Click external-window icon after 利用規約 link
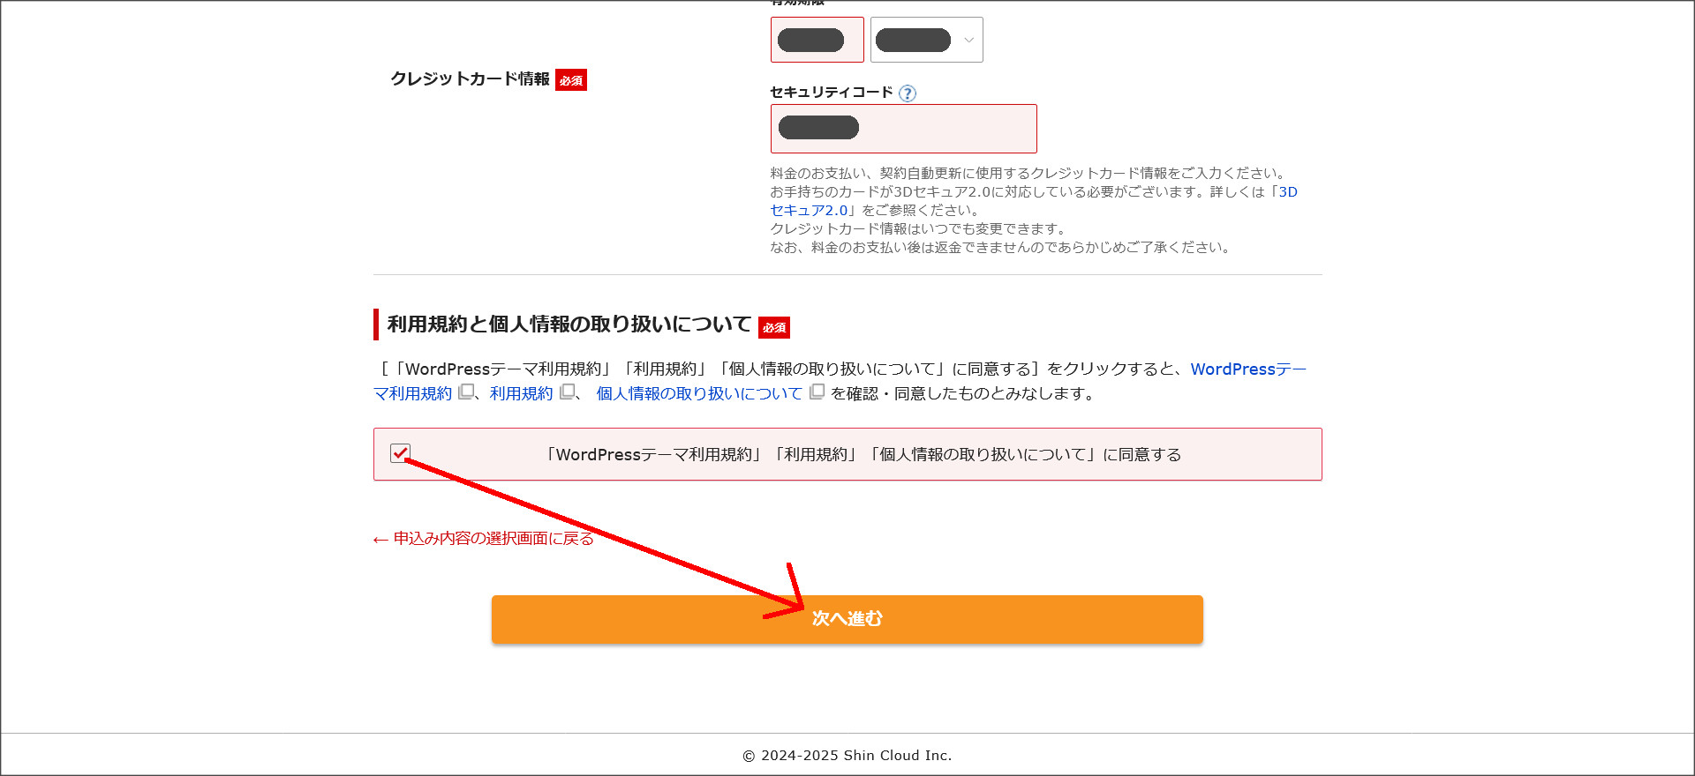 [568, 392]
